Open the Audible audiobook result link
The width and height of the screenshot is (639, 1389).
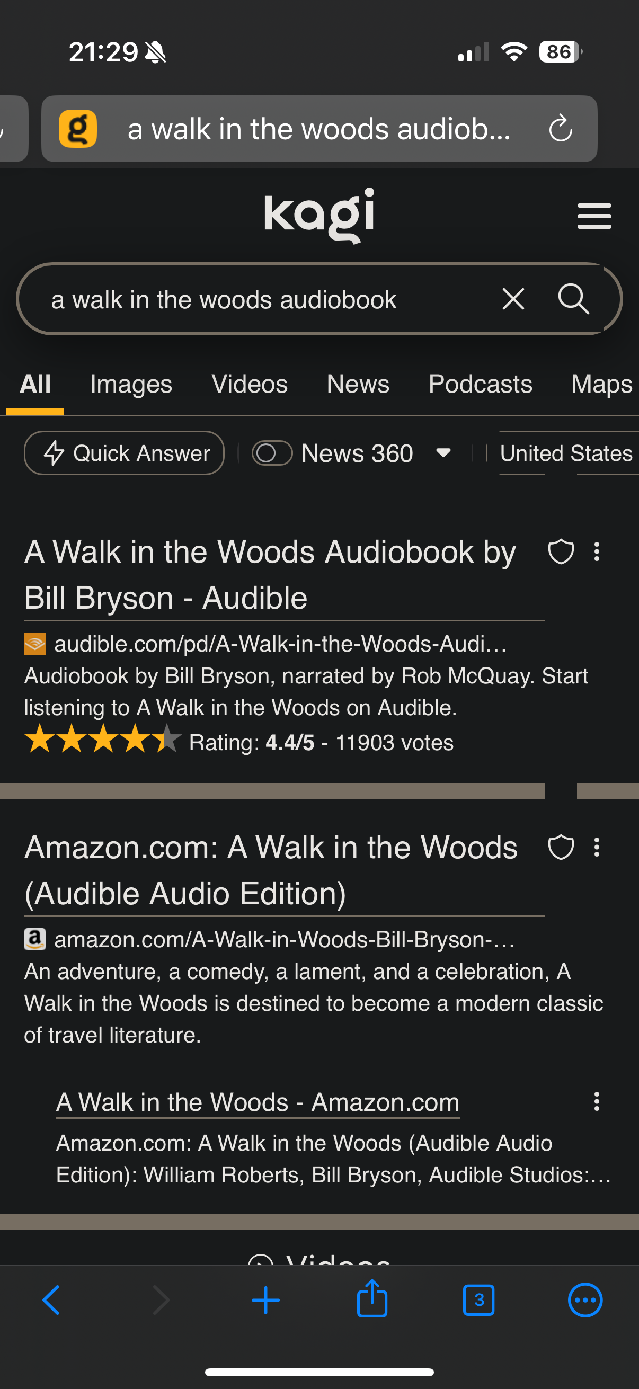(x=270, y=575)
